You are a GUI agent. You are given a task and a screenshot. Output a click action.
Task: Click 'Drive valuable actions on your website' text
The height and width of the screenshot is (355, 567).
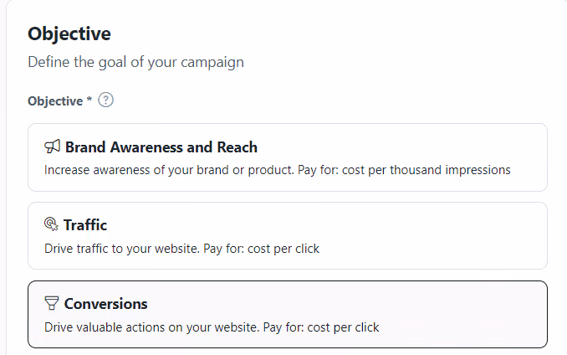152,327
